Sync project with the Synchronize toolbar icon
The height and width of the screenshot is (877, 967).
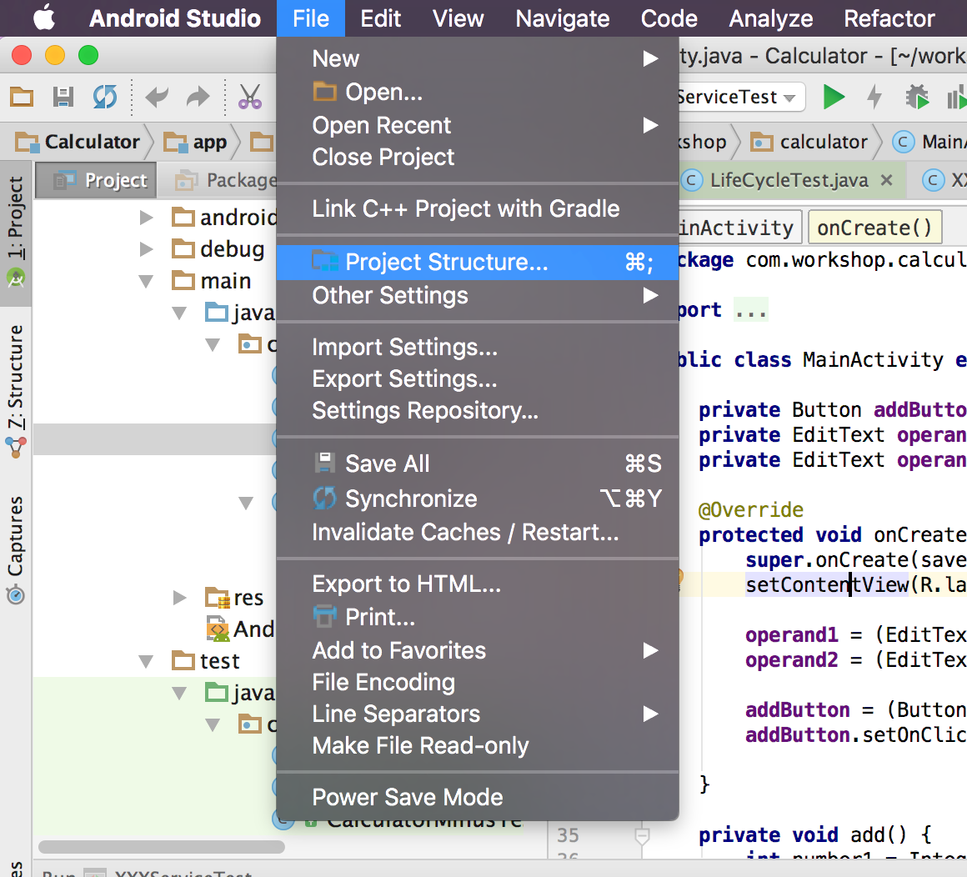click(104, 97)
